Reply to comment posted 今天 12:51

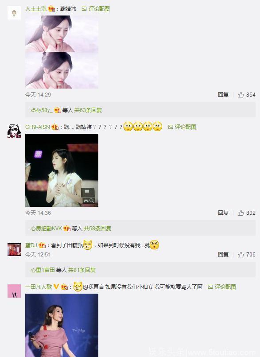click(223, 255)
